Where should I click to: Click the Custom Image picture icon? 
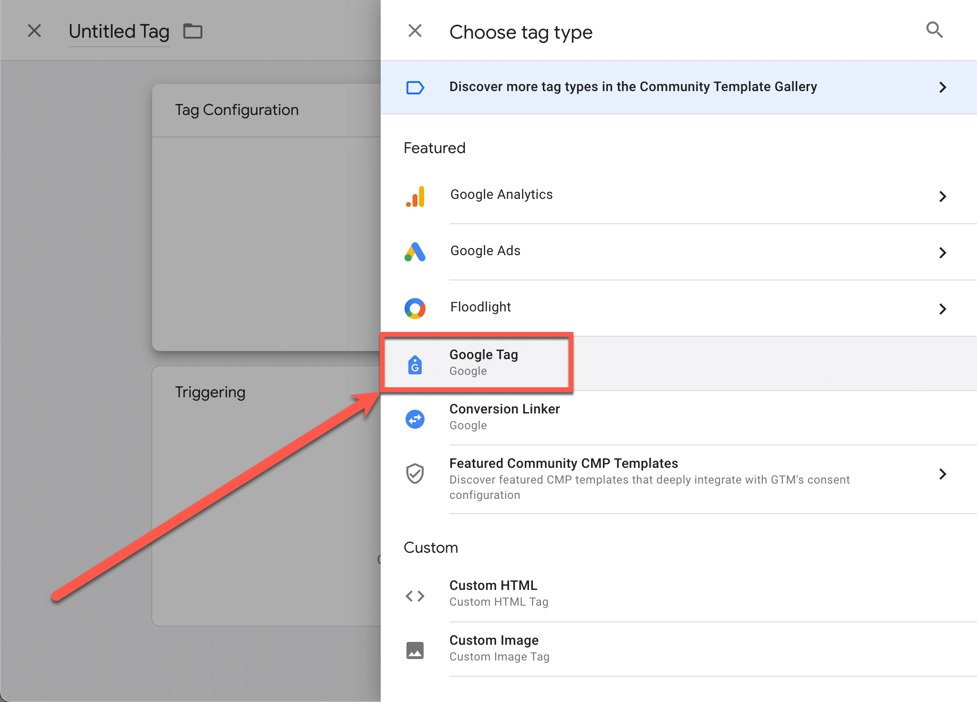click(415, 650)
